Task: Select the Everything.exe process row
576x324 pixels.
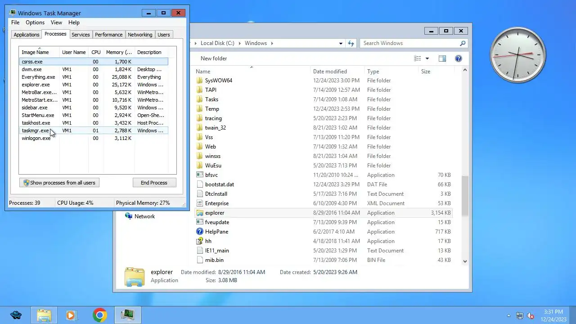Action: pos(94,77)
